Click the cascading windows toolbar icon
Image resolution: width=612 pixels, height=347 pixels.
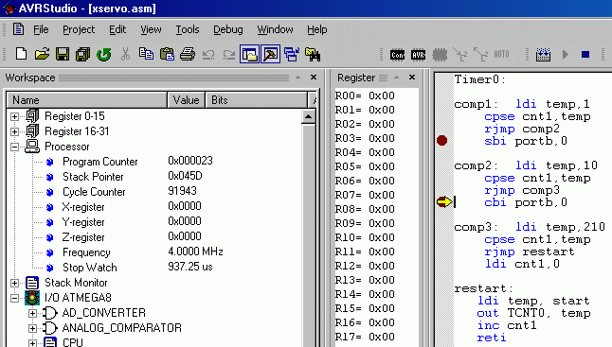pyautogui.click(x=292, y=54)
